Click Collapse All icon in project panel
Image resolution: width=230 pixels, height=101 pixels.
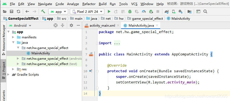[x=63, y=26]
